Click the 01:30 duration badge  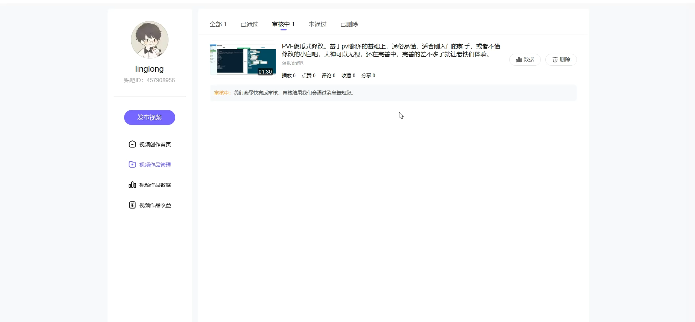265,72
